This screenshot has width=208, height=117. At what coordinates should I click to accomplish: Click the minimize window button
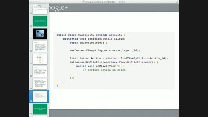[34, 2]
